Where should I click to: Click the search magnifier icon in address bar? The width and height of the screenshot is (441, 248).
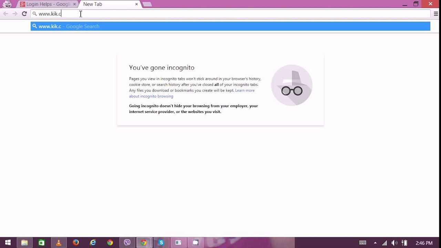click(34, 14)
